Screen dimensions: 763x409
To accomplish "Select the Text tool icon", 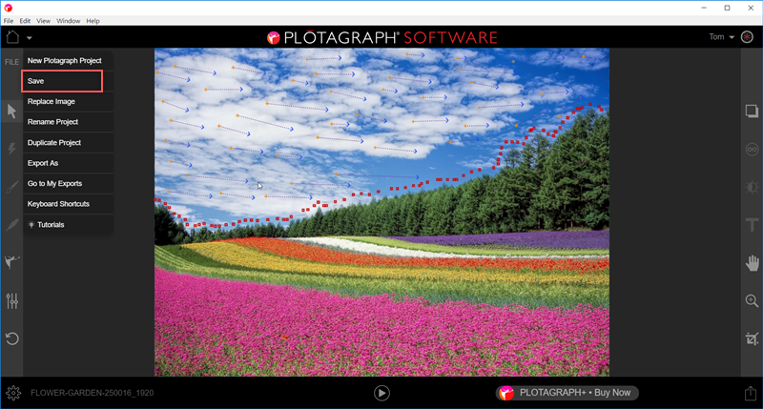I will [x=752, y=225].
